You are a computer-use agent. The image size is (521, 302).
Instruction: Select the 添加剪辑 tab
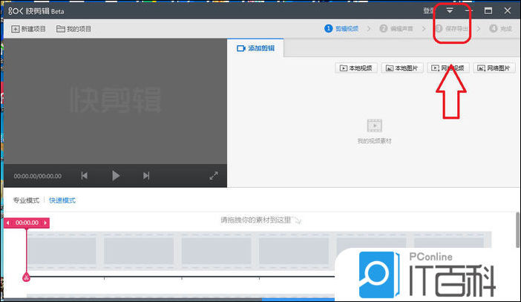[x=256, y=48]
